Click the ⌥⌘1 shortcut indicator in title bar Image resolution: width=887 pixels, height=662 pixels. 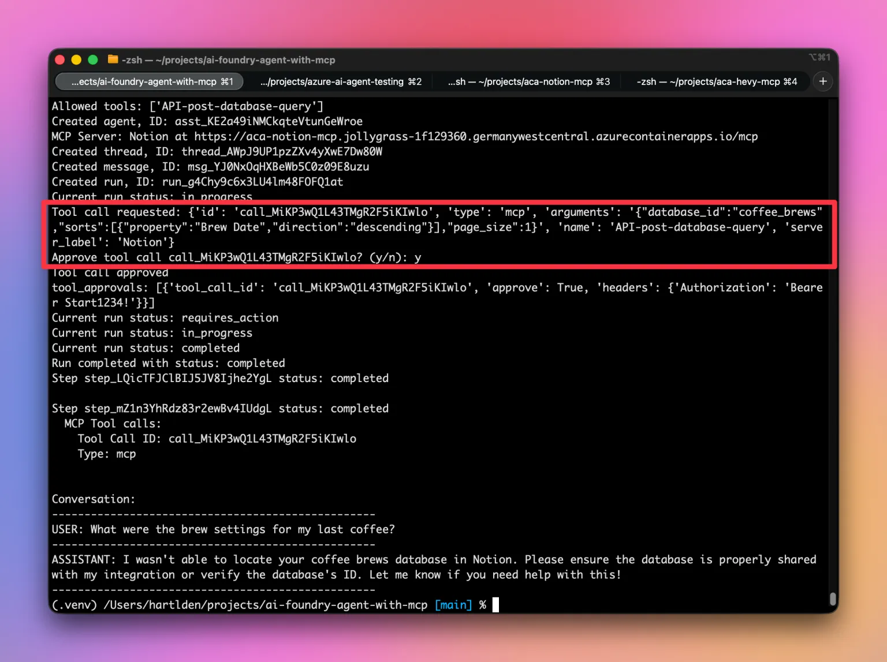tap(819, 57)
